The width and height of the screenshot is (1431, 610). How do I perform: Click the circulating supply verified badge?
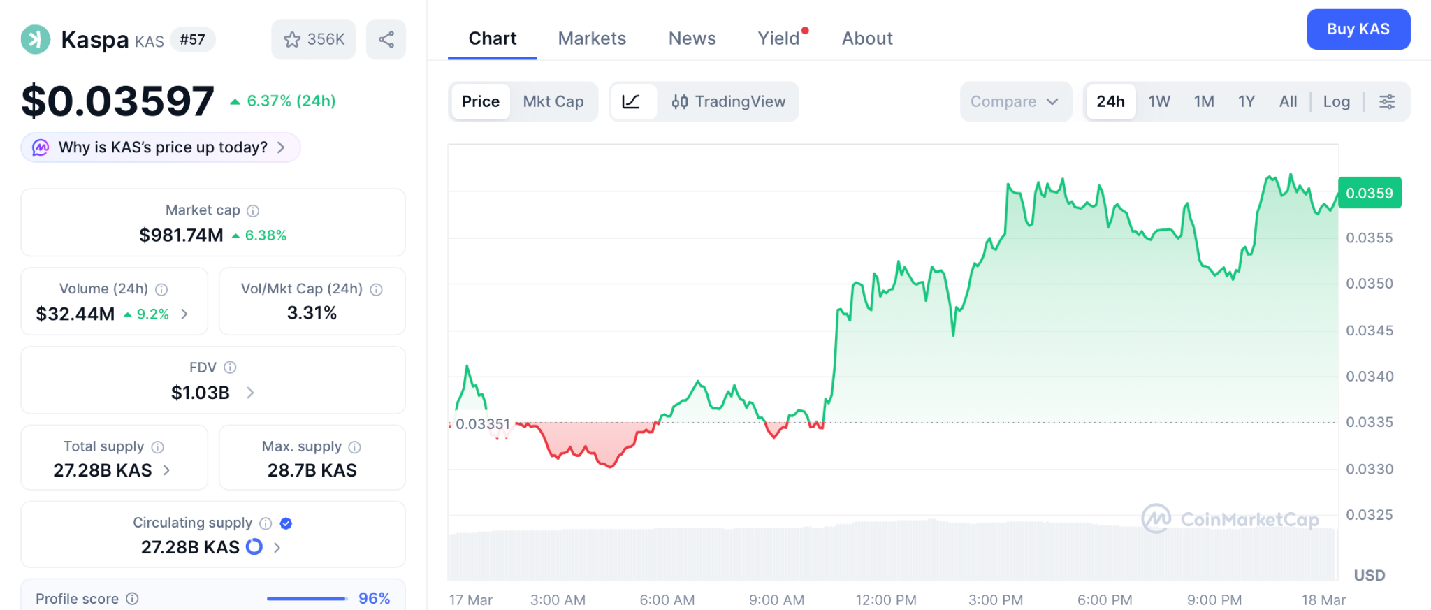pyautogui.click(x=286, y=523)
